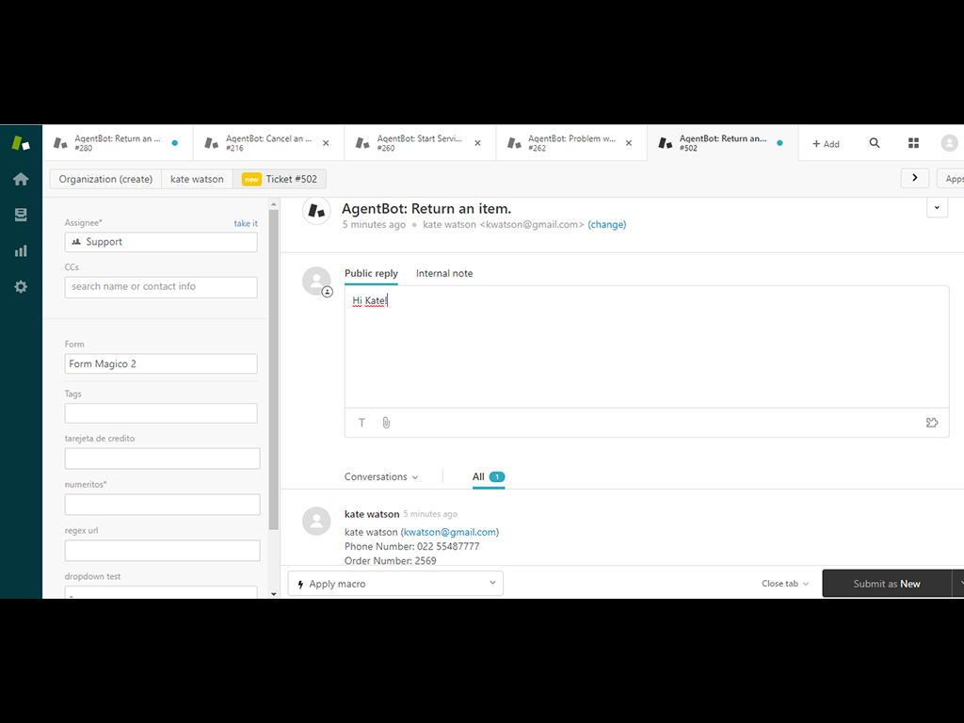Image resolution: width=964 pixels, height=723 pixels.
Task: Switch to the Internal note tab
Action: [x=444, y=273]
